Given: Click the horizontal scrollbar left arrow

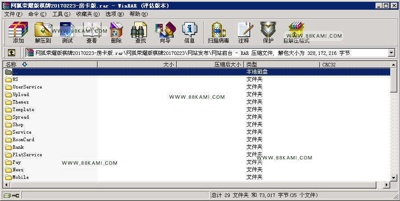Looking at the screenshot, I should tap(6, 185).
